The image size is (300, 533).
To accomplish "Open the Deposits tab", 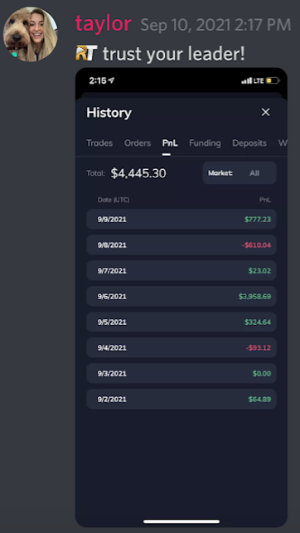I will (249, 143).
